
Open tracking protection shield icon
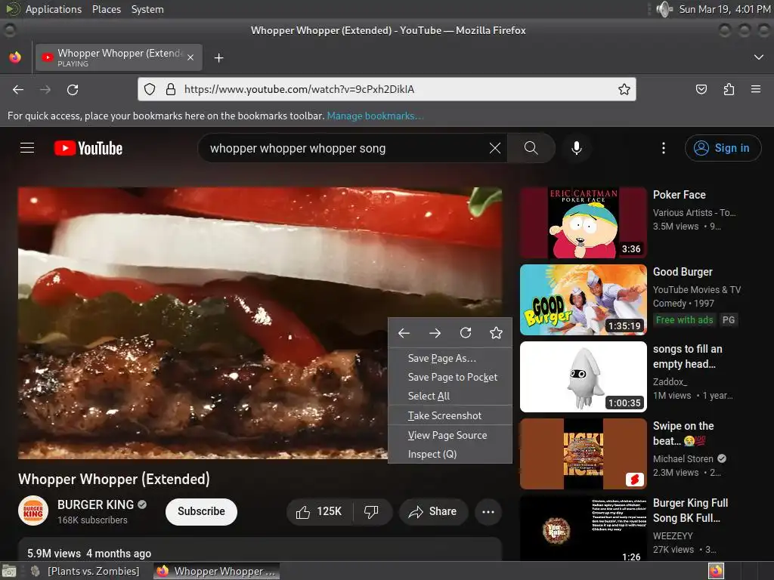pos(150,89)
